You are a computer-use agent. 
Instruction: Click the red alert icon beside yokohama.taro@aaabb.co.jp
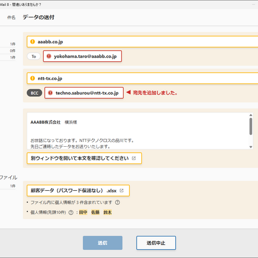click(x=49, y=56)
